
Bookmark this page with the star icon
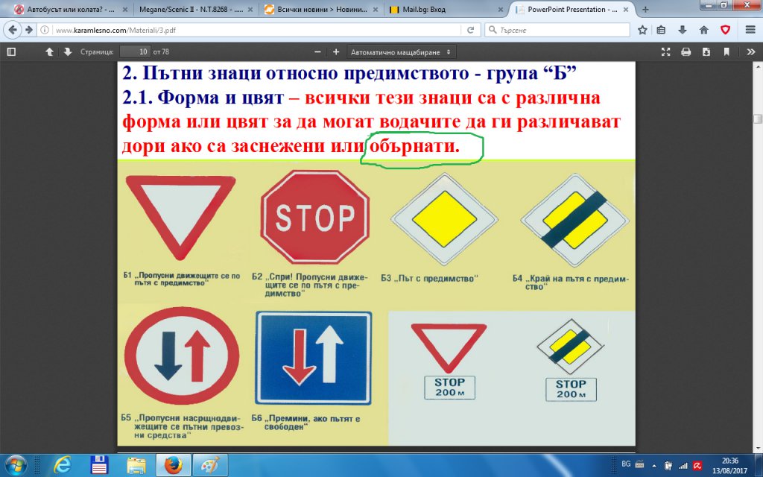[x=642, y=30]
